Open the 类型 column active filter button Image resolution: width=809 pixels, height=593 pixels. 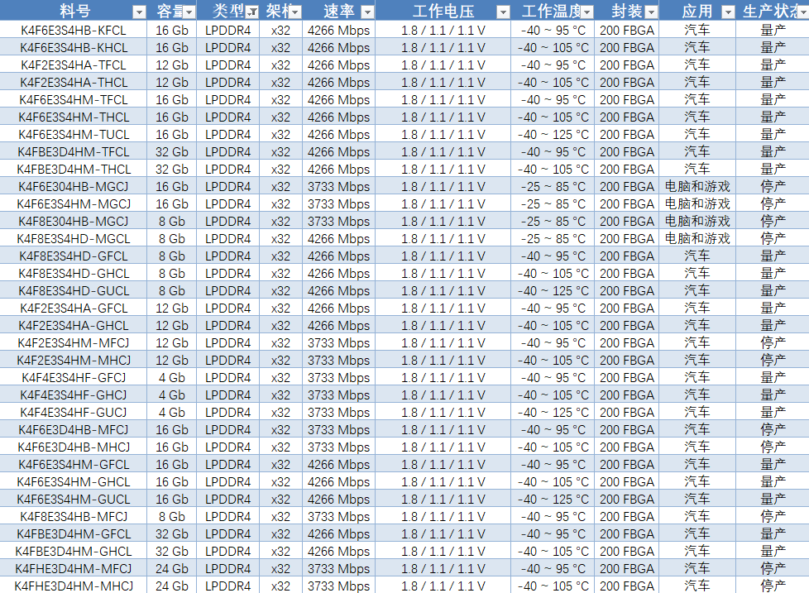pos(251,12)
